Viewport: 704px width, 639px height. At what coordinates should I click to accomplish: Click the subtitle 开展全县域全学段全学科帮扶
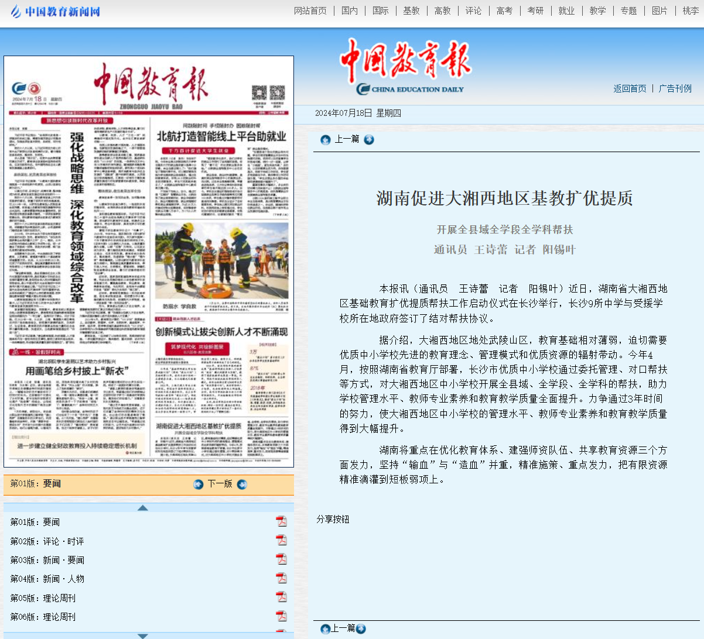tap(505, 229)
